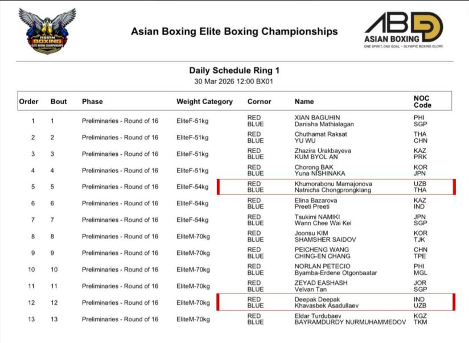Click the Phase column header
Viewport: 469px width, 343px height.
pos(92,102)
